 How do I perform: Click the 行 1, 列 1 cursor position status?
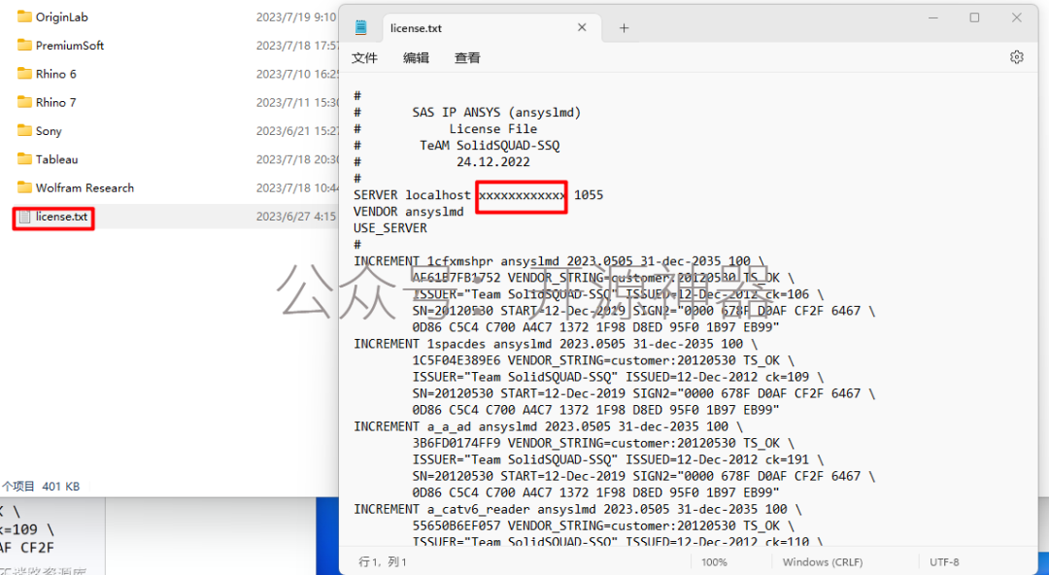tap(383, 562)
